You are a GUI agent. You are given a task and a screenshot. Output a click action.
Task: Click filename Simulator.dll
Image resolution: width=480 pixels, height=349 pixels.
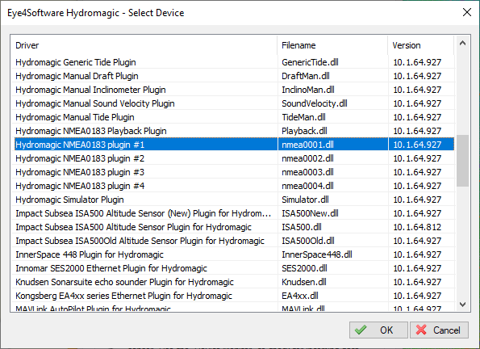click(305, 200)
